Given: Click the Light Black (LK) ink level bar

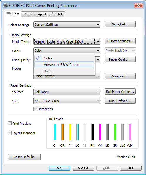Looking at the screenshot, I should [108, 132].
